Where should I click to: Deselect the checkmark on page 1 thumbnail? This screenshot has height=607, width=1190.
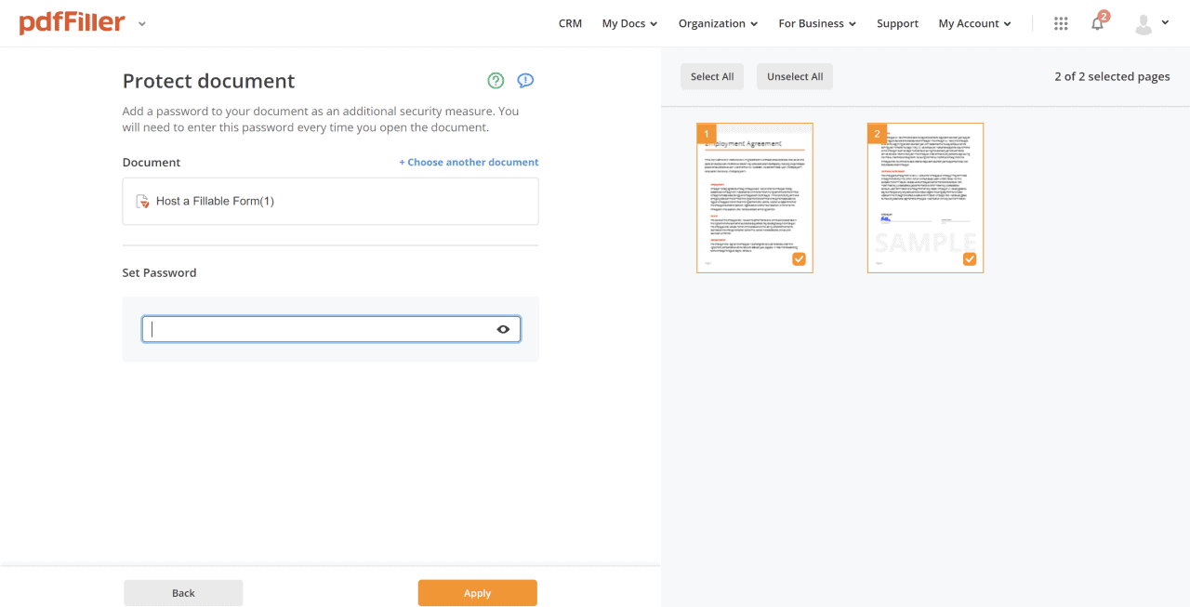799,259
